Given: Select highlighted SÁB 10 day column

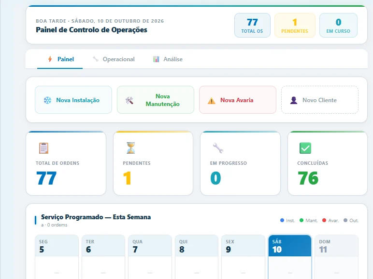Looking at the screenshot, I should coord(290,257).
